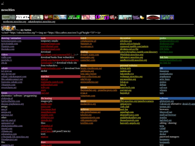
Task: Click the dark red-haired character button
Action: [114, 17]
